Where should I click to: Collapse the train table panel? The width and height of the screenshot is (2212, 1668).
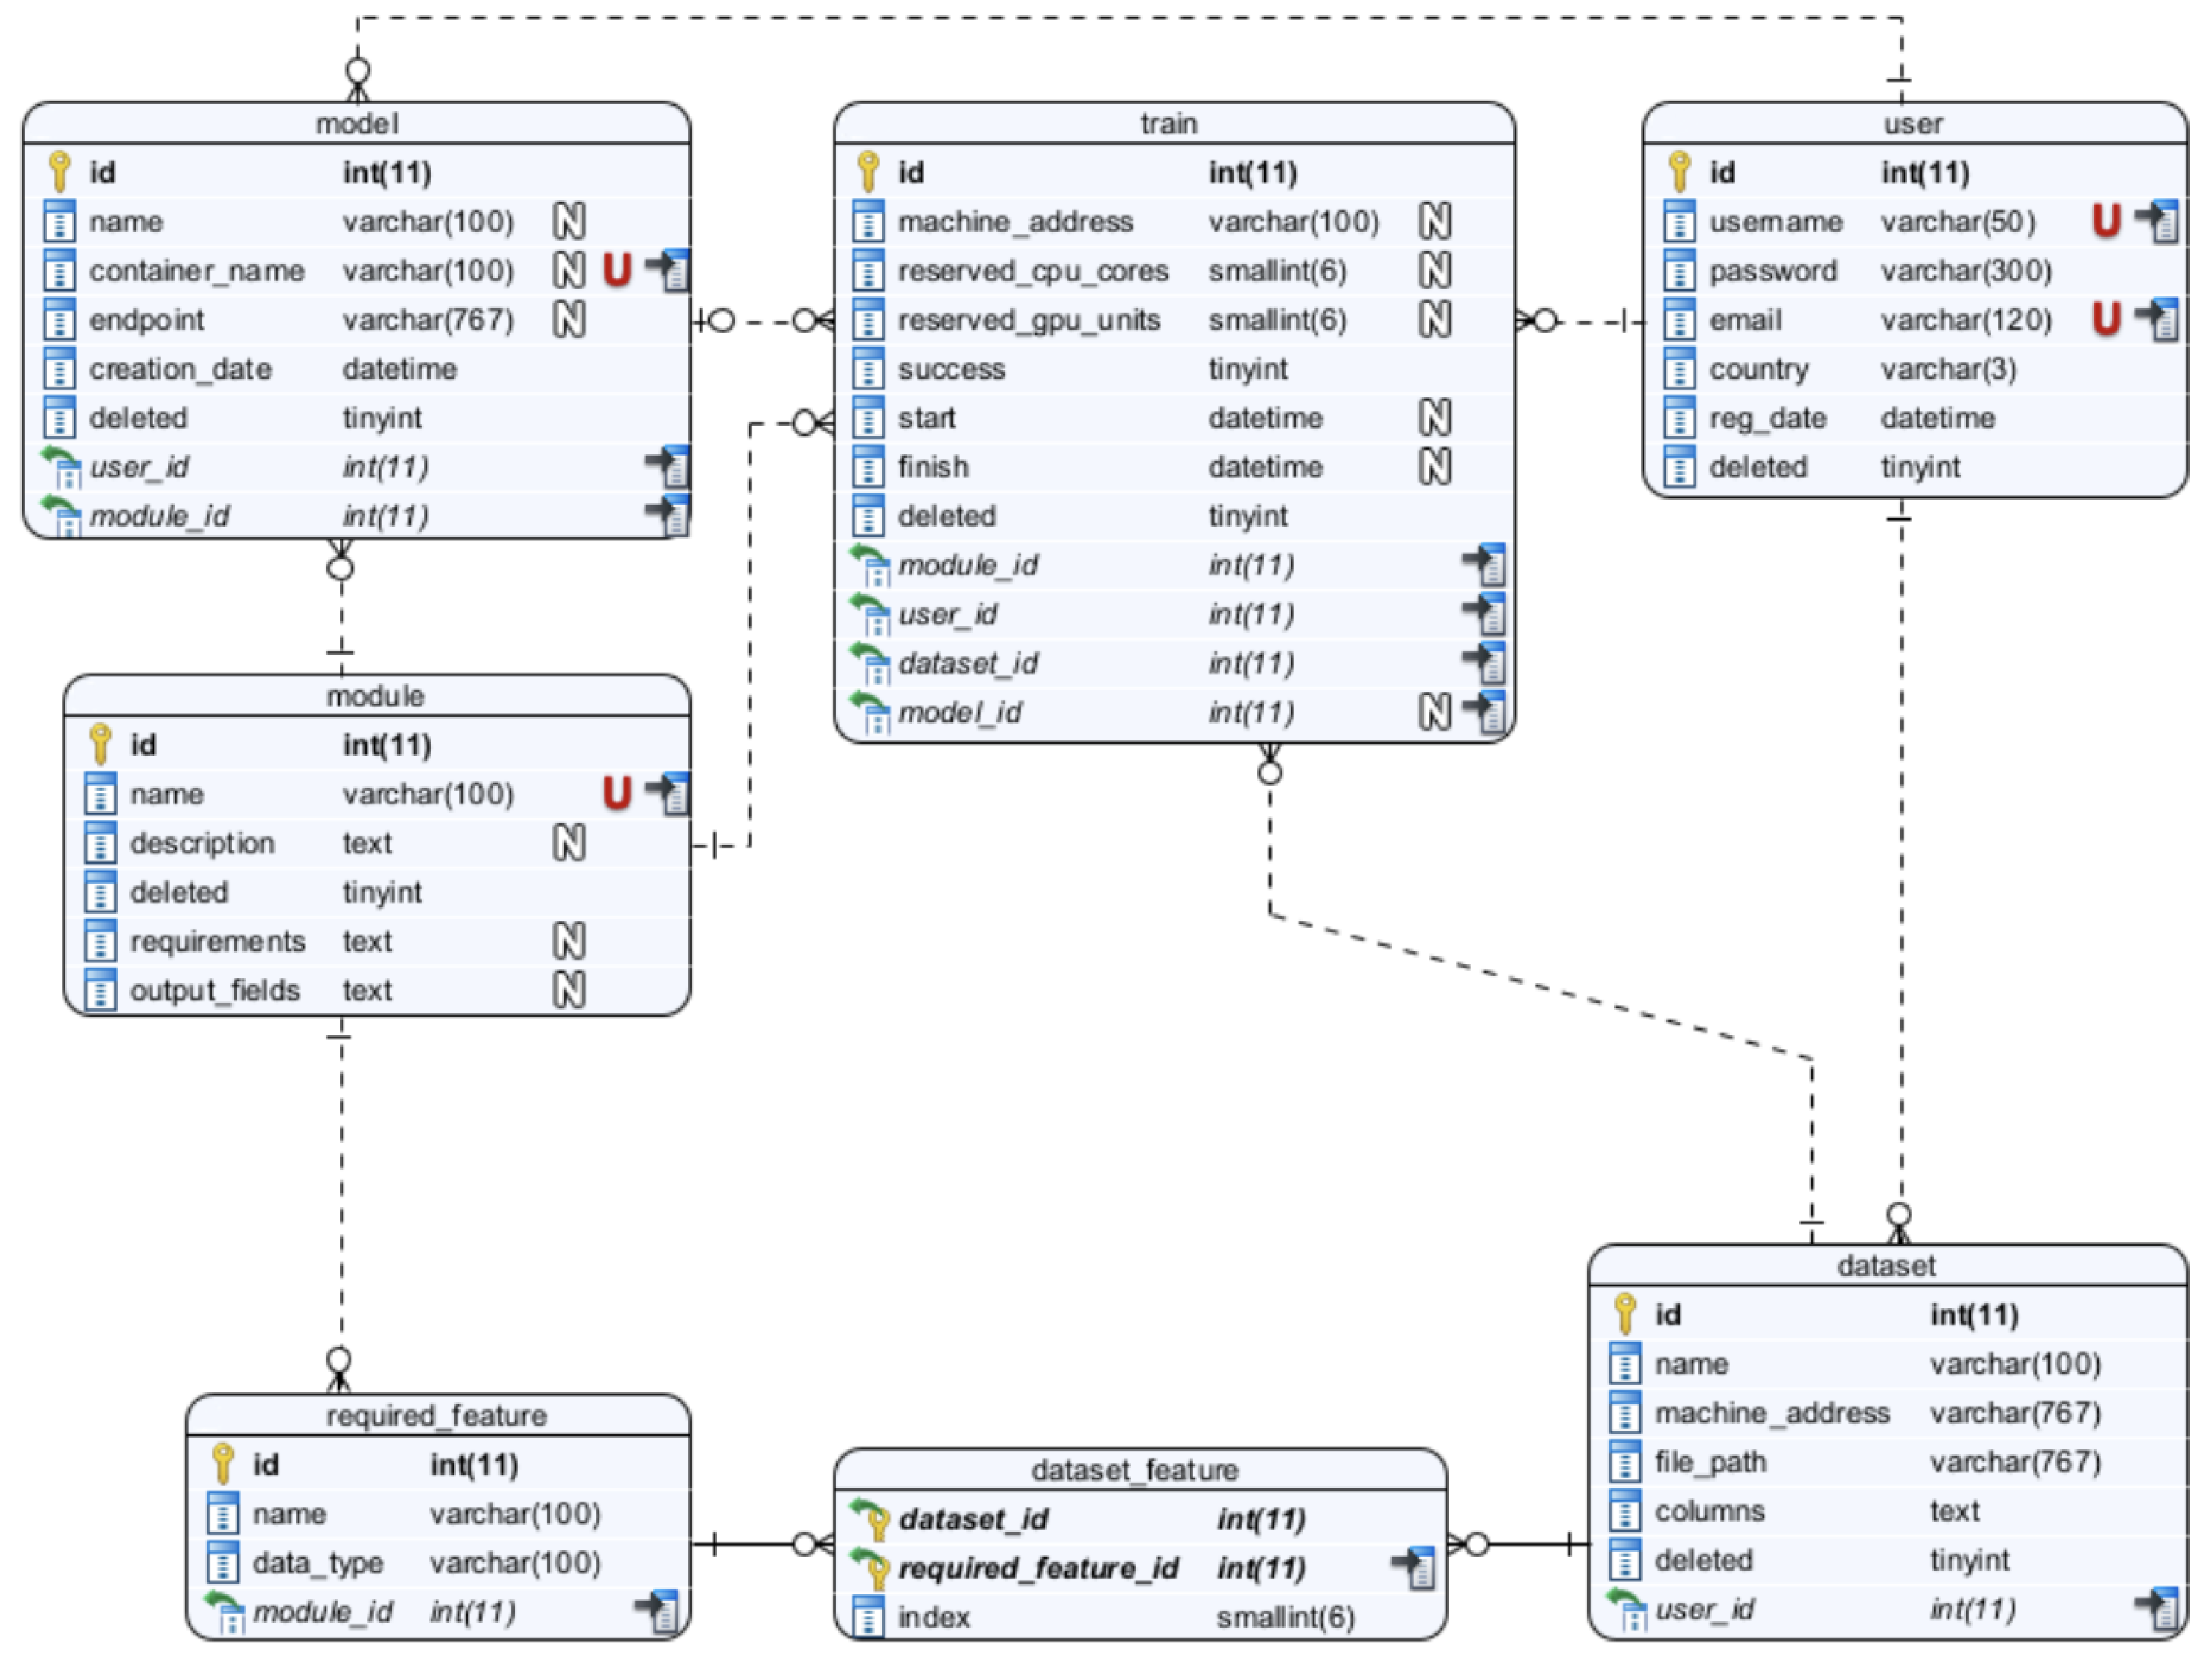click(1168, 123)
